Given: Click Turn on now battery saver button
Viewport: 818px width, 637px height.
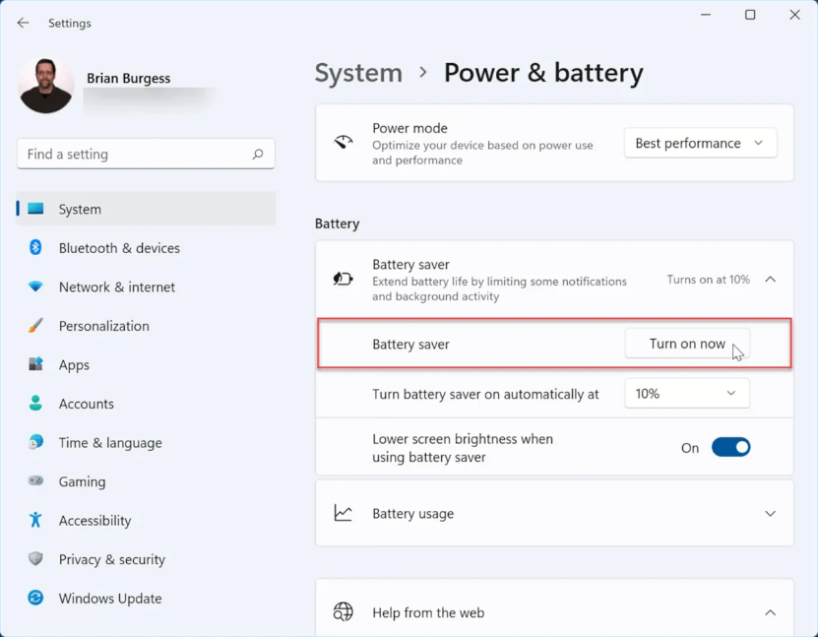Looking at the screenshot, I should coord(687,344).
